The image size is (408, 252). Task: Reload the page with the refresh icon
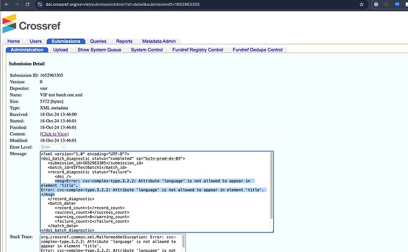[27, 4]
